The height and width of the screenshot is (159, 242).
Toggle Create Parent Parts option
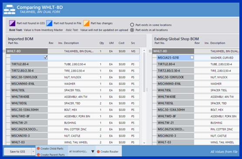[x=51, y=155]
